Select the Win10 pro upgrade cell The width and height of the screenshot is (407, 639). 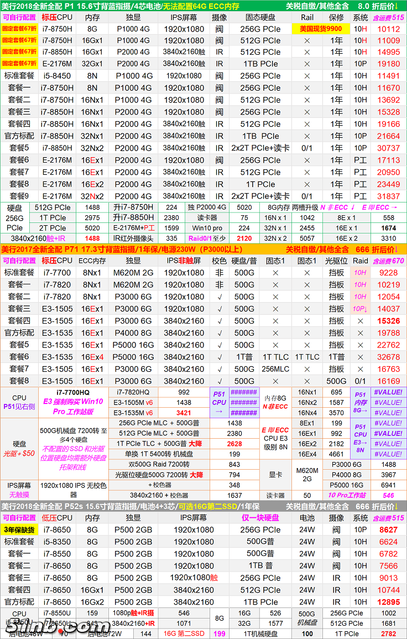[x=206, y=227]
